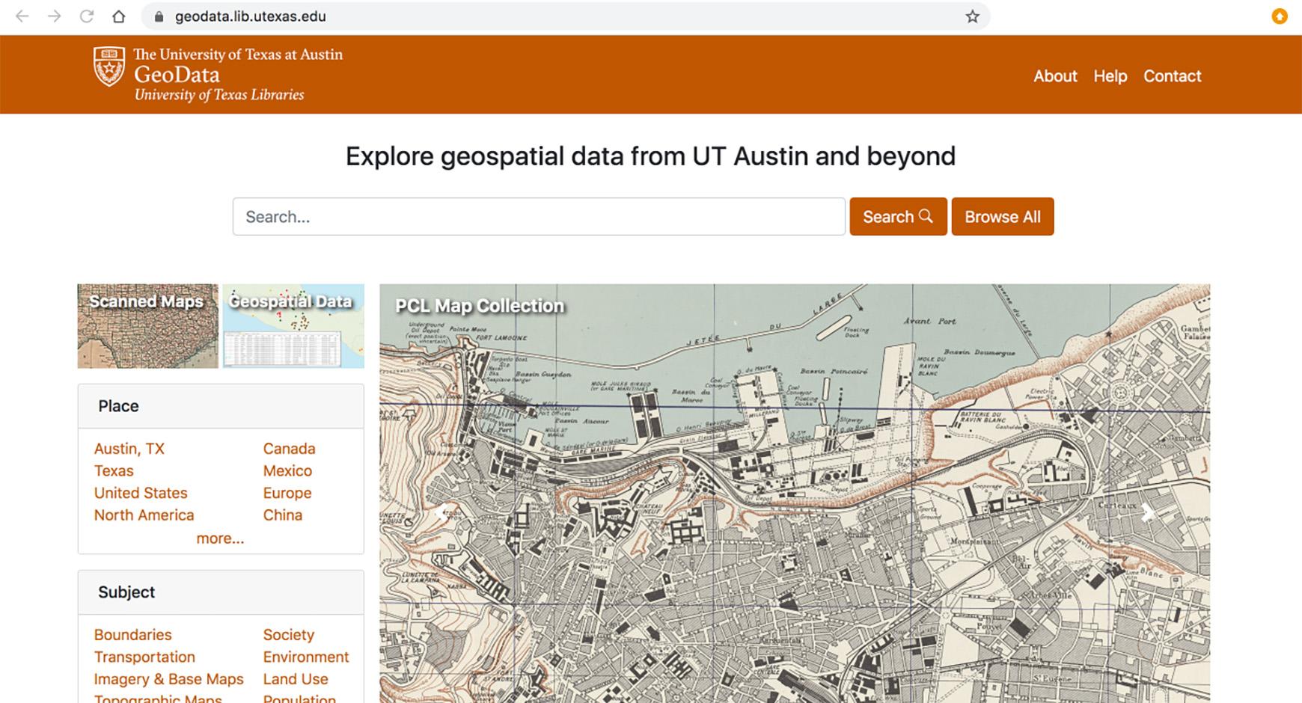Filter by place Mexico
This screenshot has width=1302, height=703.
(x=287, y=470)
